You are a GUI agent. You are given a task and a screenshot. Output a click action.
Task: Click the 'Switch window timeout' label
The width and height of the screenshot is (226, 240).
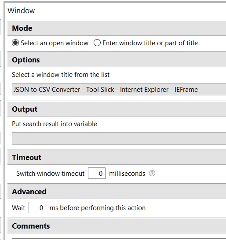[x=51, y=174]
